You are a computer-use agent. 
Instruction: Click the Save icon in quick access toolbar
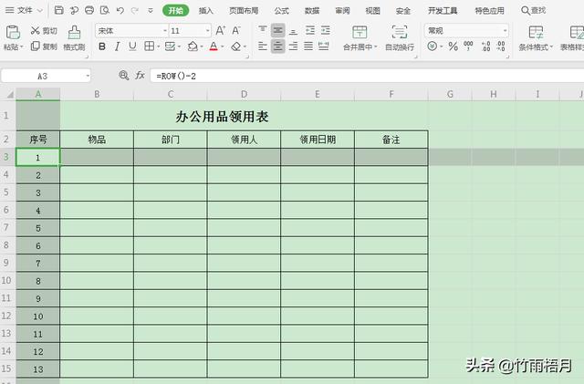coord(59,11)
